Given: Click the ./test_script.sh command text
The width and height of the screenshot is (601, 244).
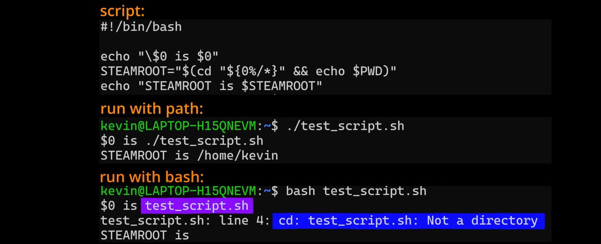Looking at the screenshot, I should [x=345, y=126].
